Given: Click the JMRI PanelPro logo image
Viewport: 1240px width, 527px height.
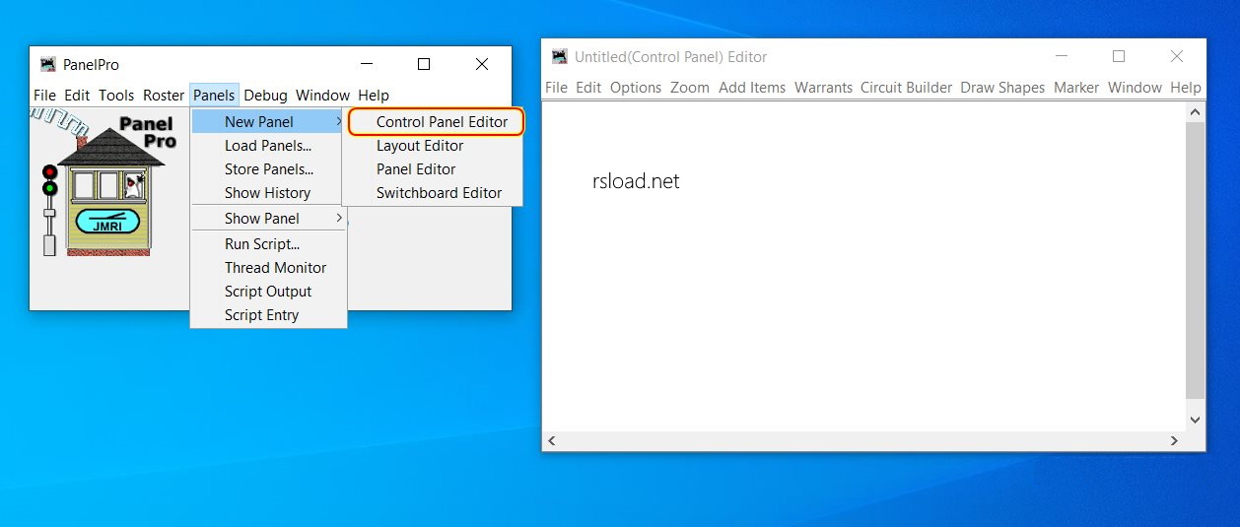Looking at the screenshot, I should (108, 184).
